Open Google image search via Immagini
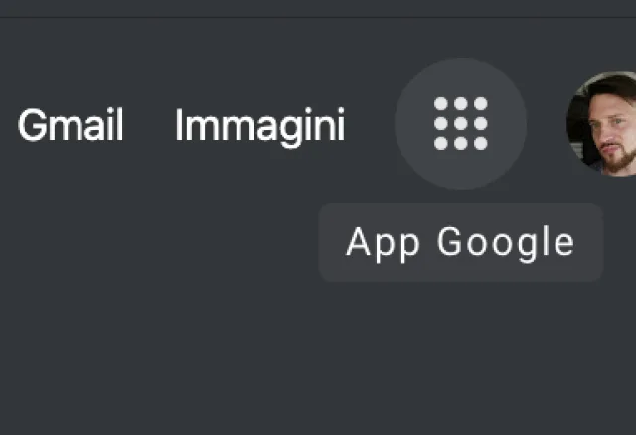This screenshot has height=435, width=636. tap(259, 126)
